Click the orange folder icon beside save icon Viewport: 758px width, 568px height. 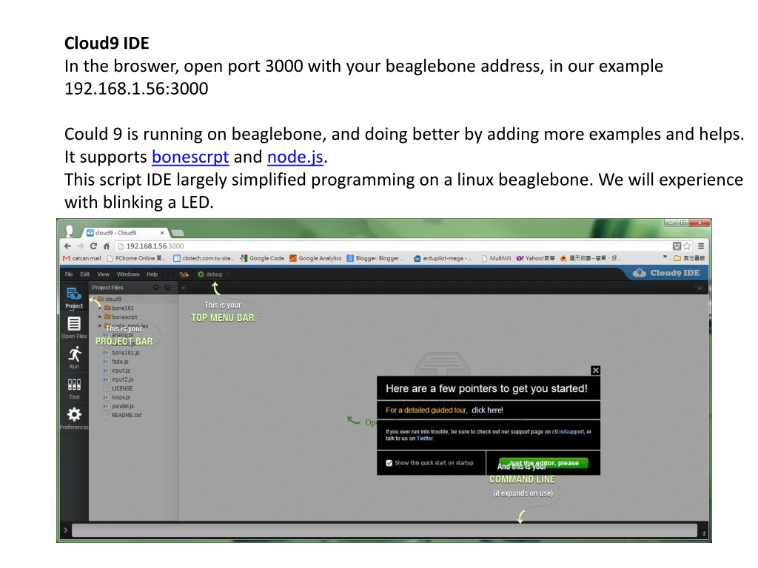[x=184, y=274]
